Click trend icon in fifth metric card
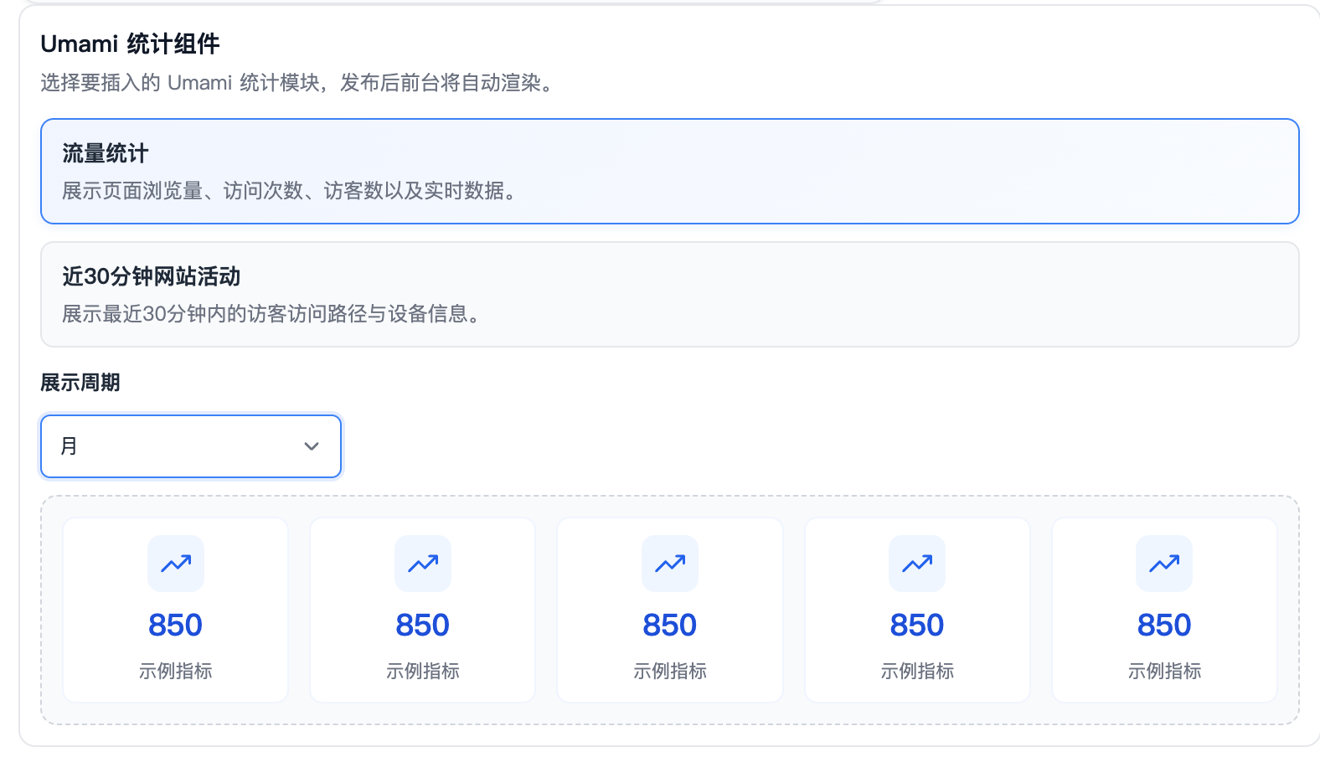The width and height of the screenshot is (1320, 757). (x=1164, y=564)
